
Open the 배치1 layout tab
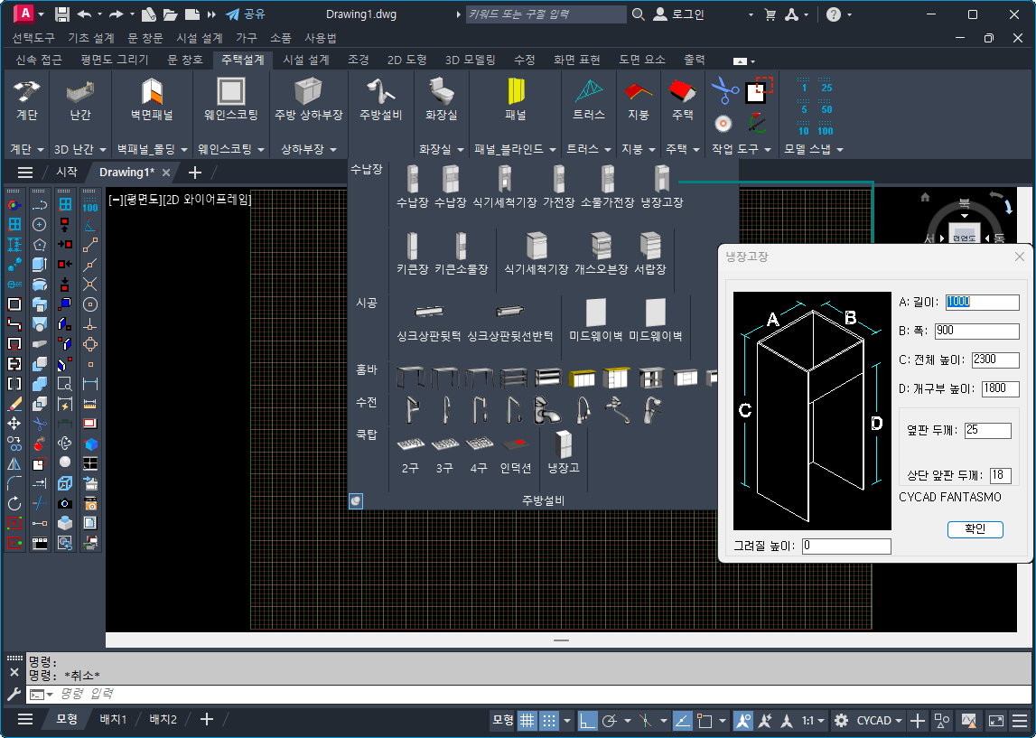point(113,719)
